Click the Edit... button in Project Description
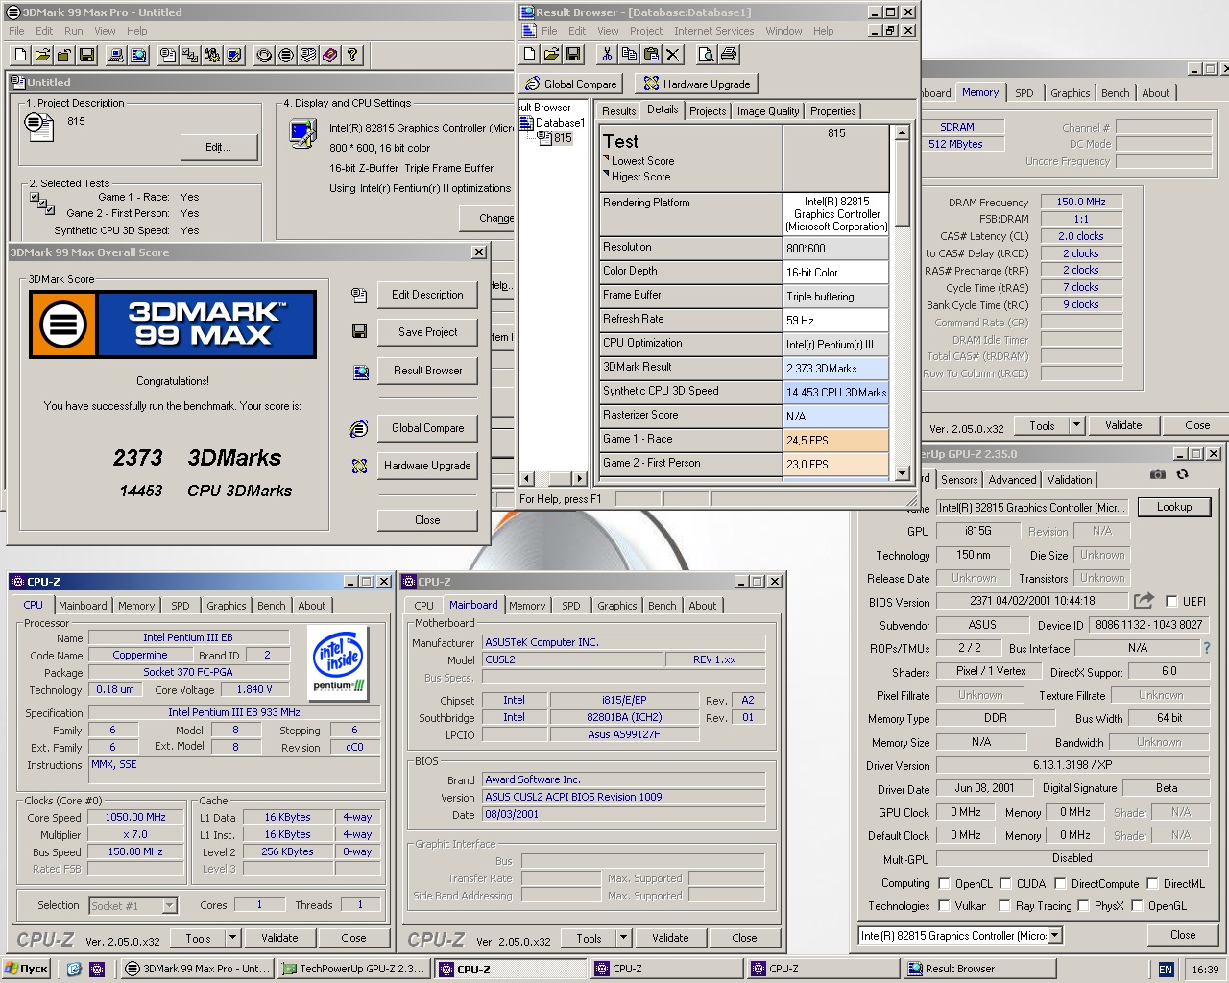 219,147
